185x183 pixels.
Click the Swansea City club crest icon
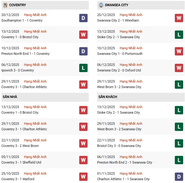101,5
